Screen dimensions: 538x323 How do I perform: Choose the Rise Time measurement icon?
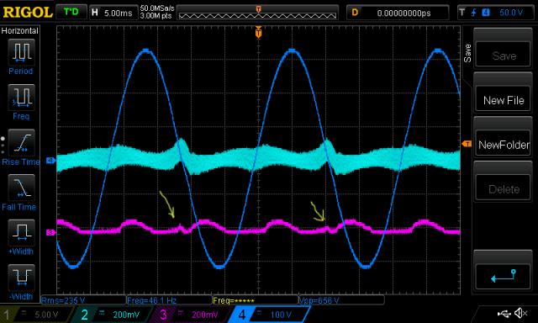(21, 142)
